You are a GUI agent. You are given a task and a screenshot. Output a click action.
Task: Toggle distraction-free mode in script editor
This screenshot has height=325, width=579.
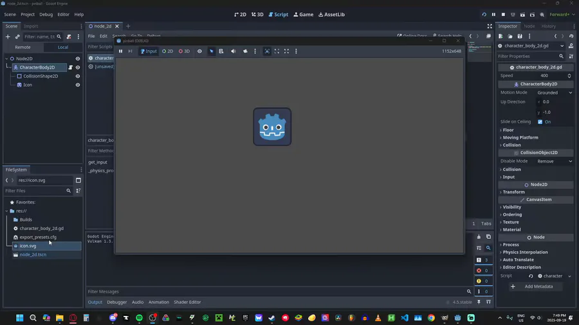pyautogui.click(x=490, y=26)
